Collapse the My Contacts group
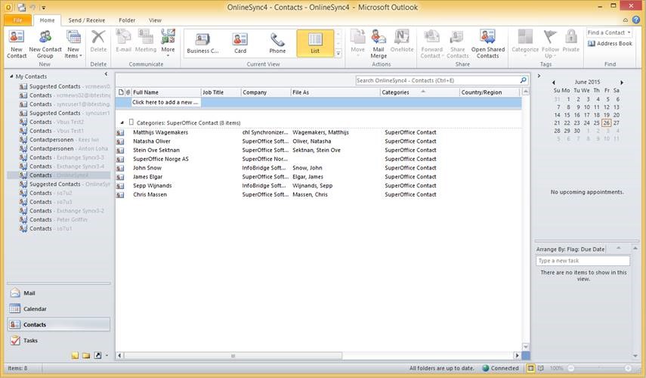The width and height of the screenshot is (646, 378). coord(11,76)
